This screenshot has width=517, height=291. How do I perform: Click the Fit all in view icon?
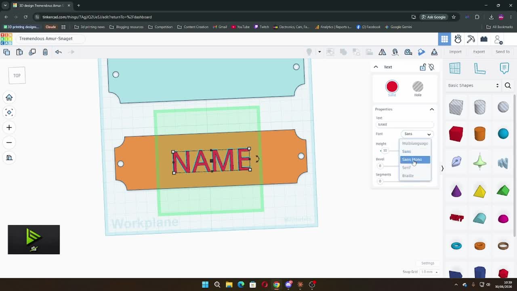tap(9, 112)
